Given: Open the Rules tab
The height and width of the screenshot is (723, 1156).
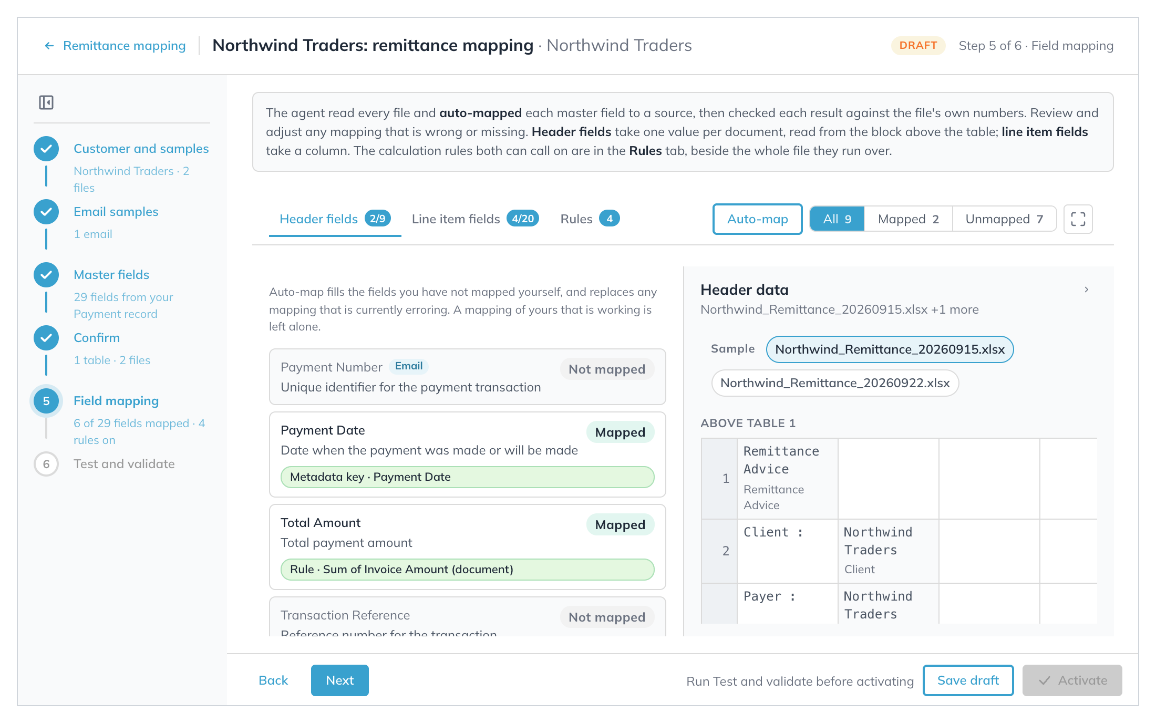Looking at the screenshot, I should [590, 219].
